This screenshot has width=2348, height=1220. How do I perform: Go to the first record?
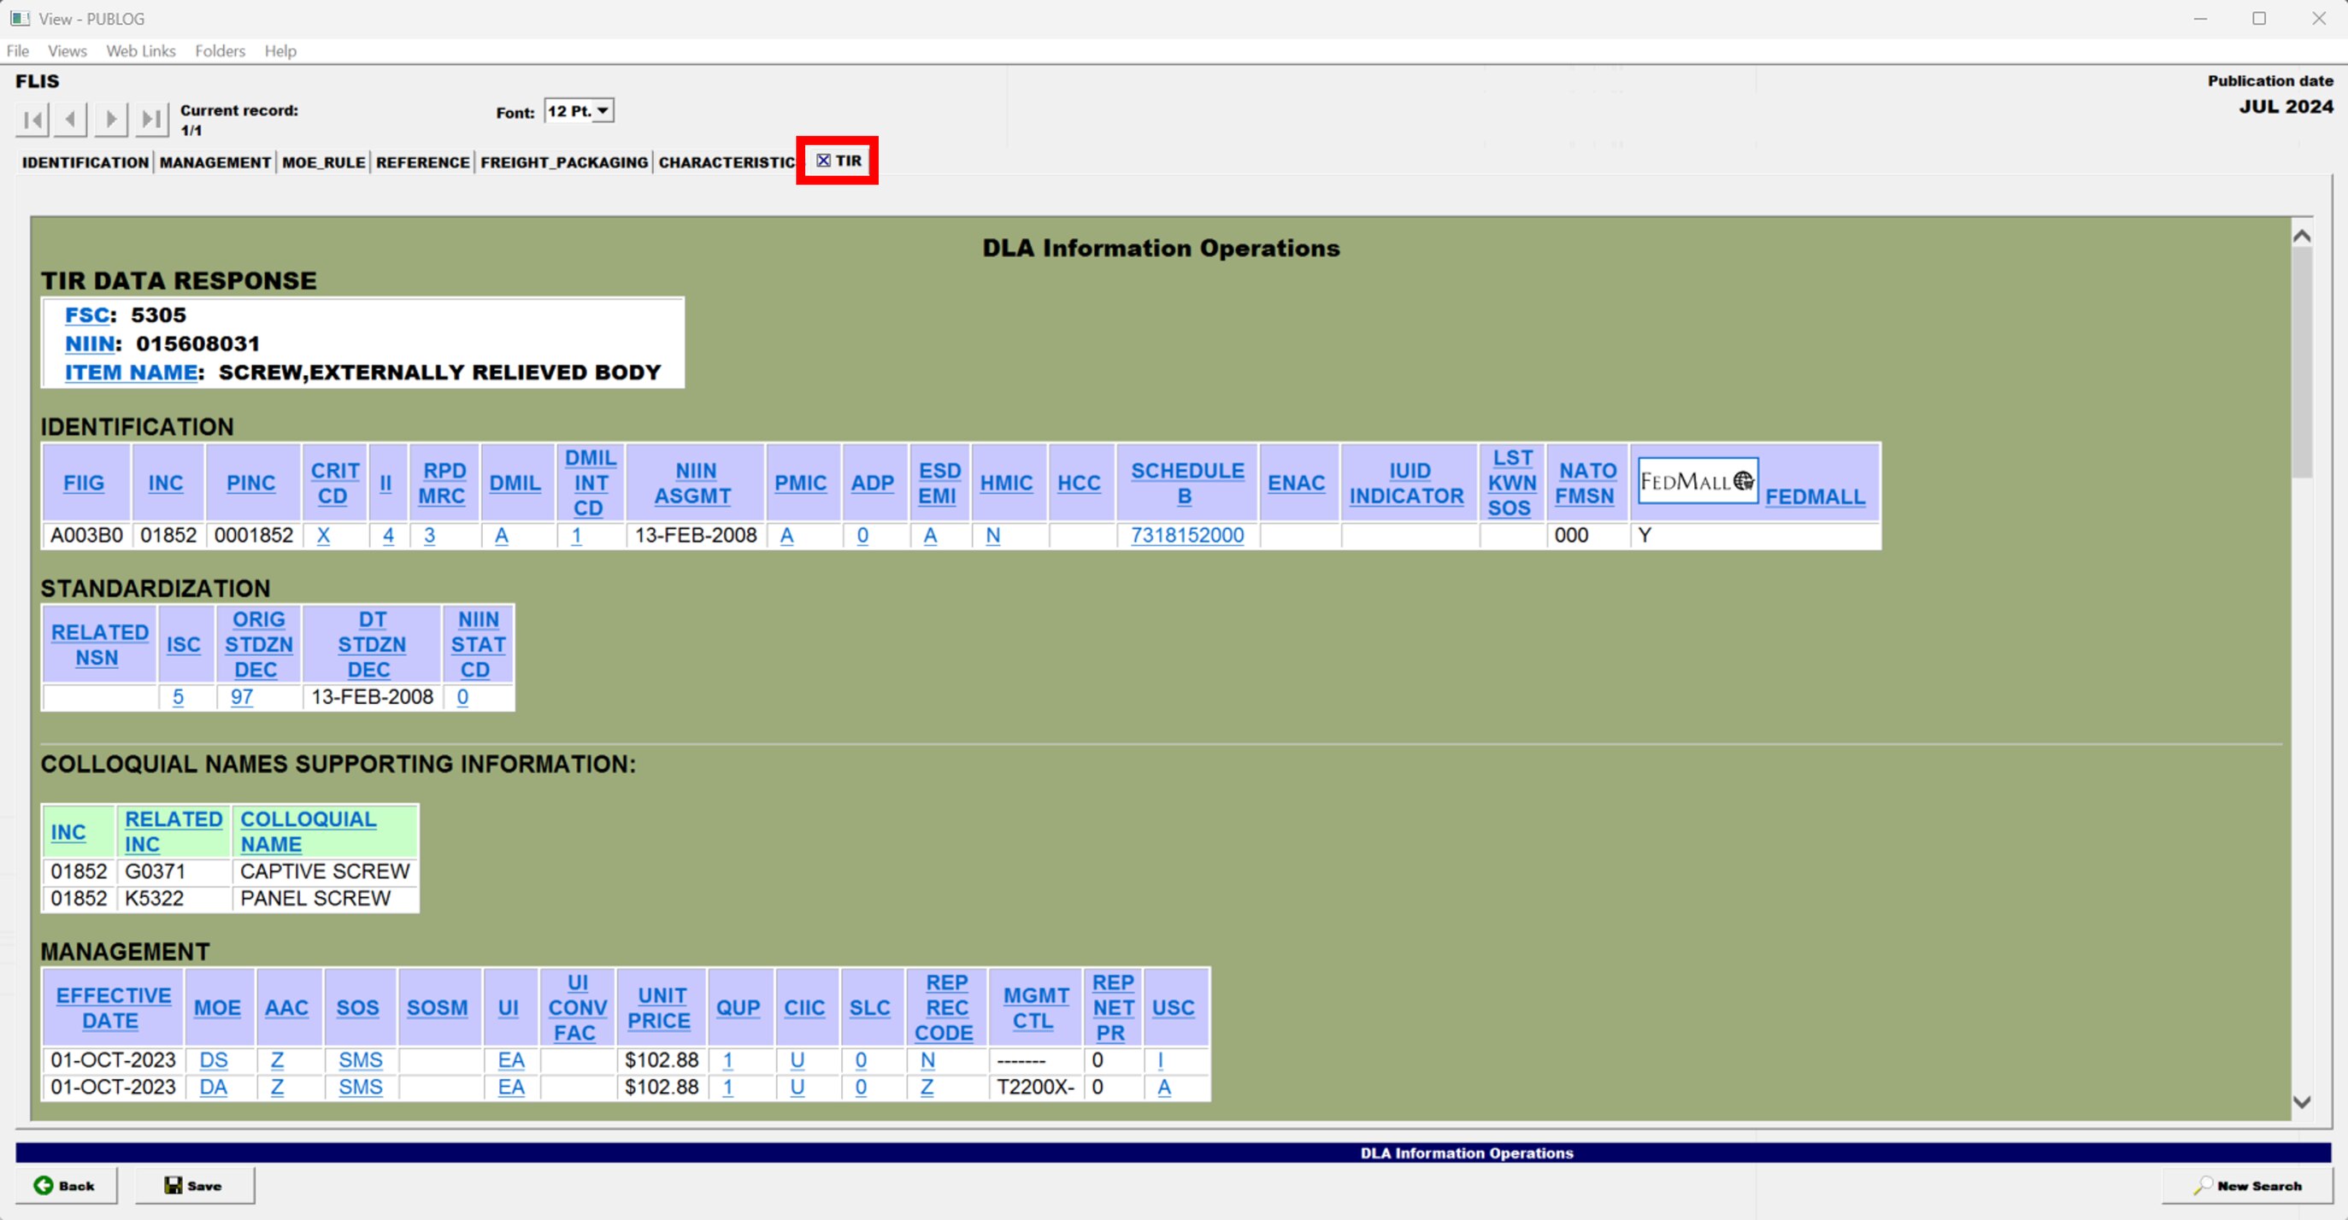32,120
